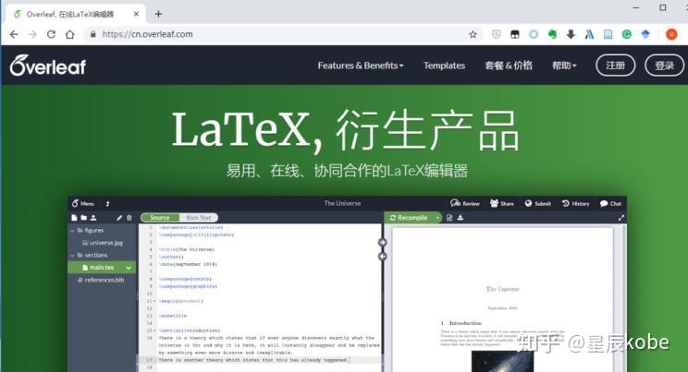Click the up-level arrow beside Menu
This screenshot has width=688, height=372.
click(x=107, y=203)
